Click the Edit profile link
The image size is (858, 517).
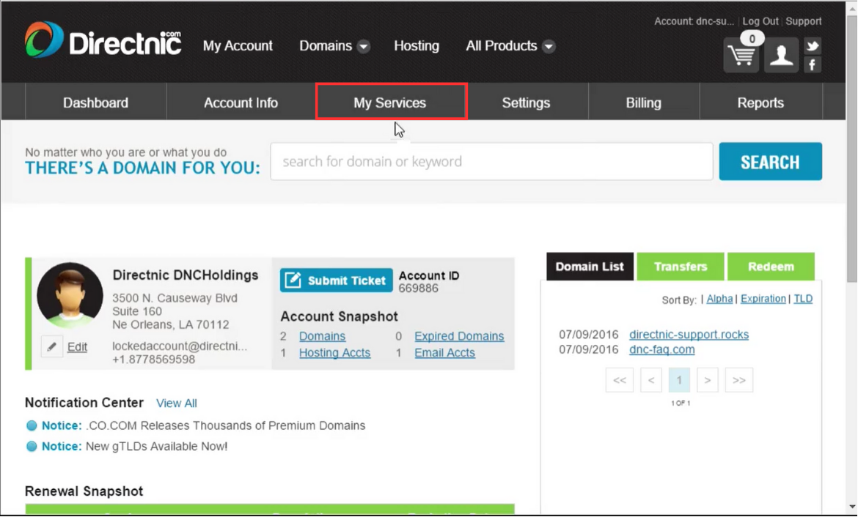click(77, 346)
